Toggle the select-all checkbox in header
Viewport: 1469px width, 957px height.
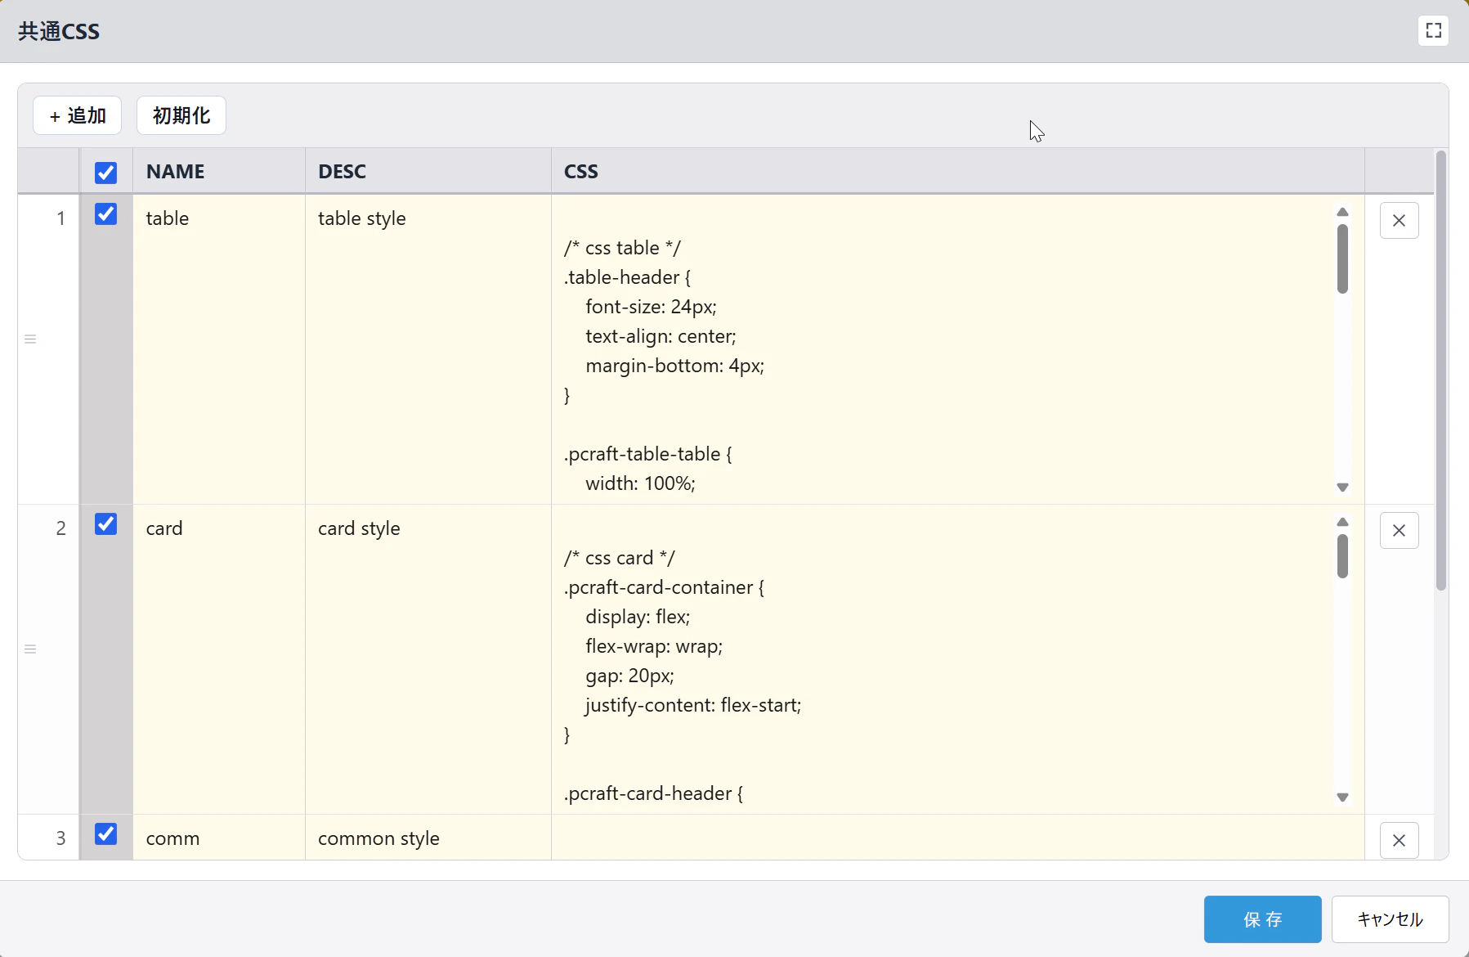(x=106, y=173)
